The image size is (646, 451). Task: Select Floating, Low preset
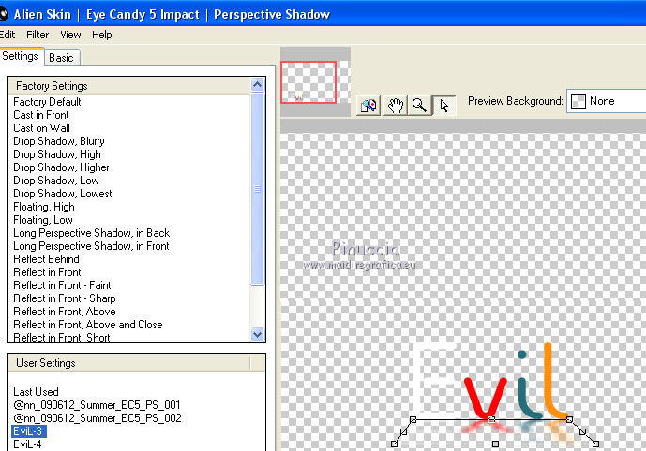click(43, 220)
